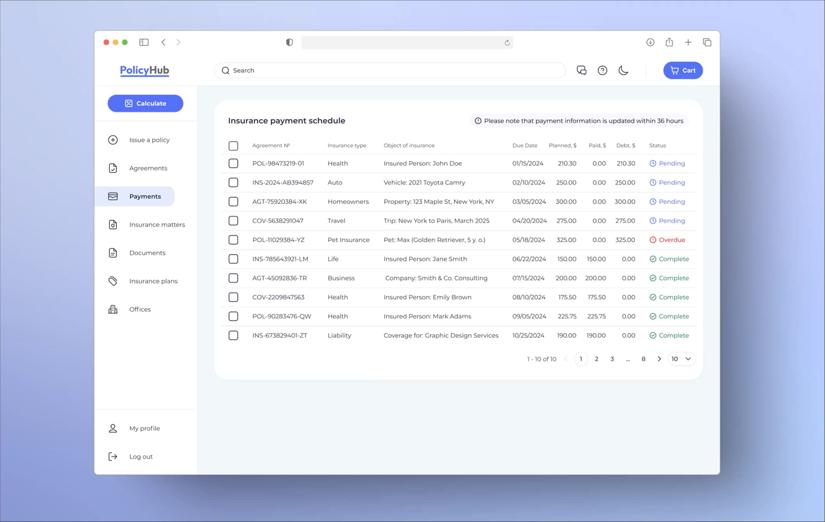Image resolution: width=825 pixels, height=522 pixels.
Task: Click the search magnifier icon
Action: tap(226, 70)
